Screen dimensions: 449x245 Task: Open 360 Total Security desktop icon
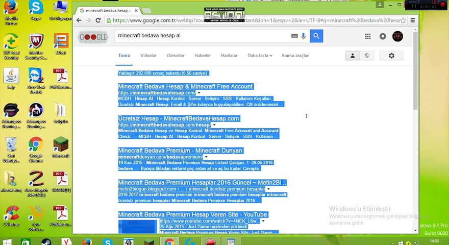(x=11, y=47)
